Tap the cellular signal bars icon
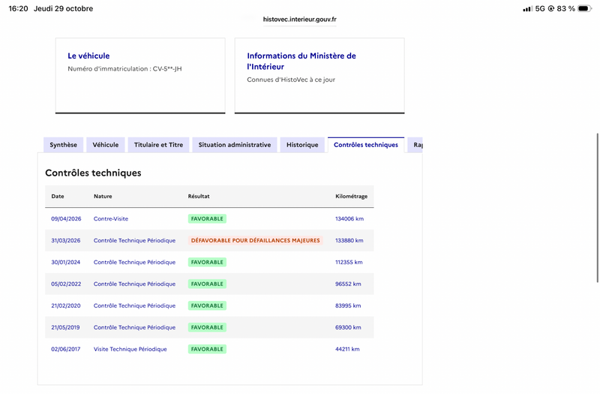 [x=528, y=8]
